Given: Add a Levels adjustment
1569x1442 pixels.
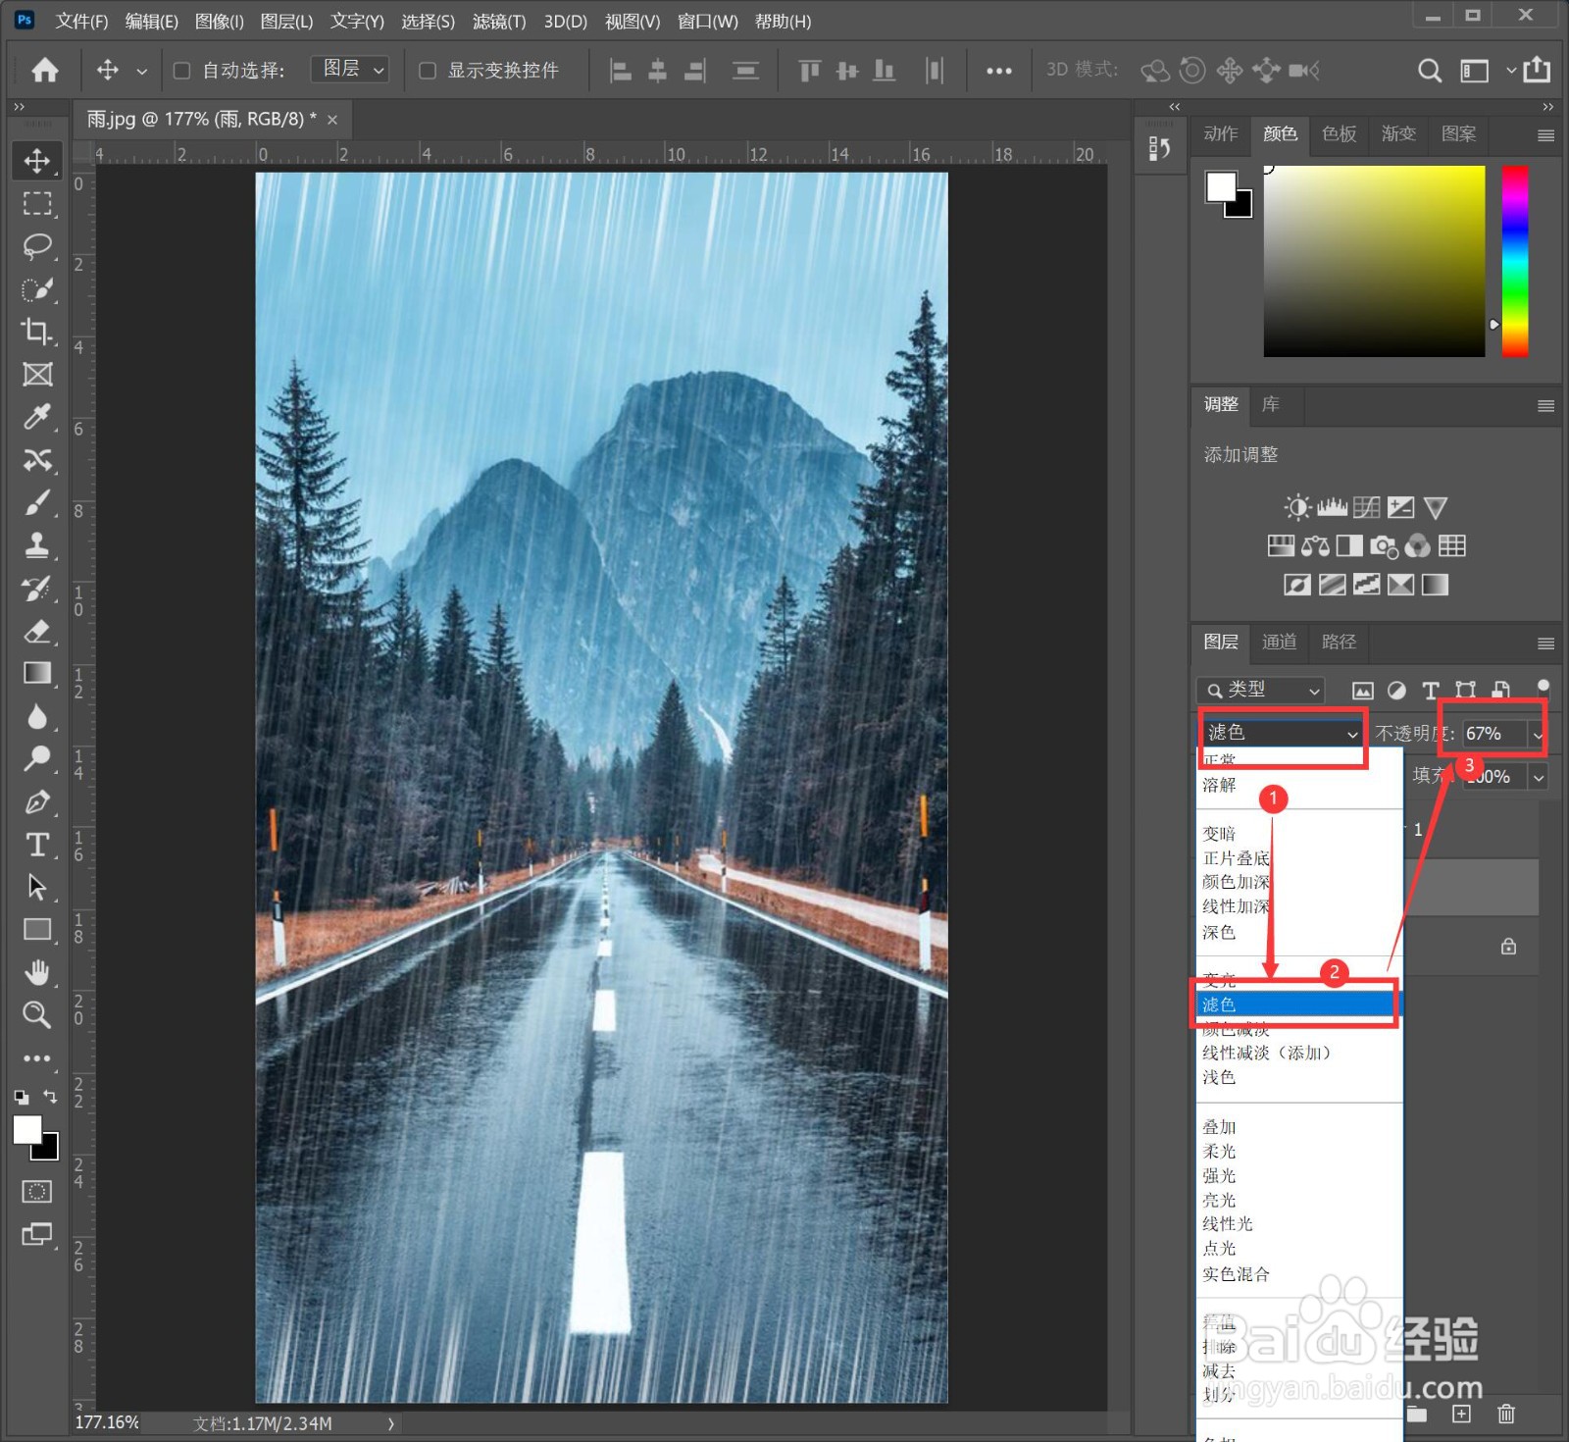Looking at the screenshot, I should (x=1332, y=507).
